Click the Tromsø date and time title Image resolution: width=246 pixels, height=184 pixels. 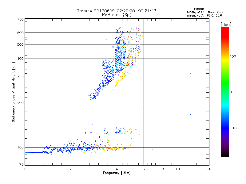117,11
